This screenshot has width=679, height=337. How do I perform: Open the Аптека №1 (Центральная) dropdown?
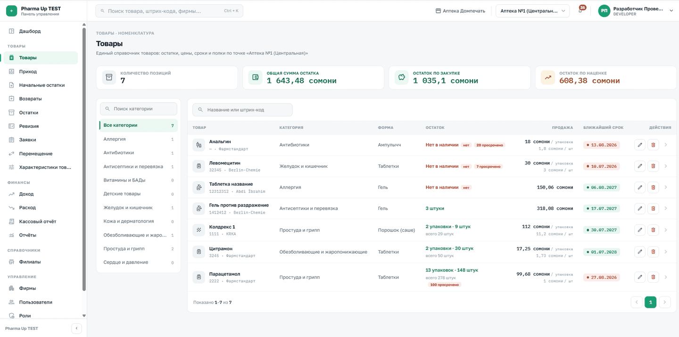(532, 11)
